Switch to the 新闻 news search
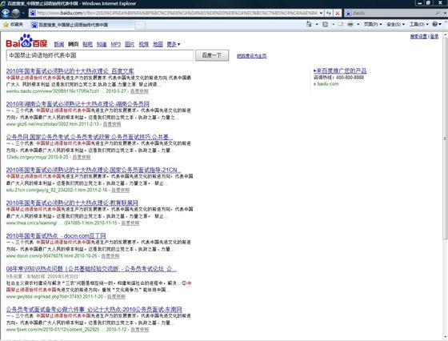The width and height of the screenshot is (448, 341). pyautogui.click(x=59, y=44)
